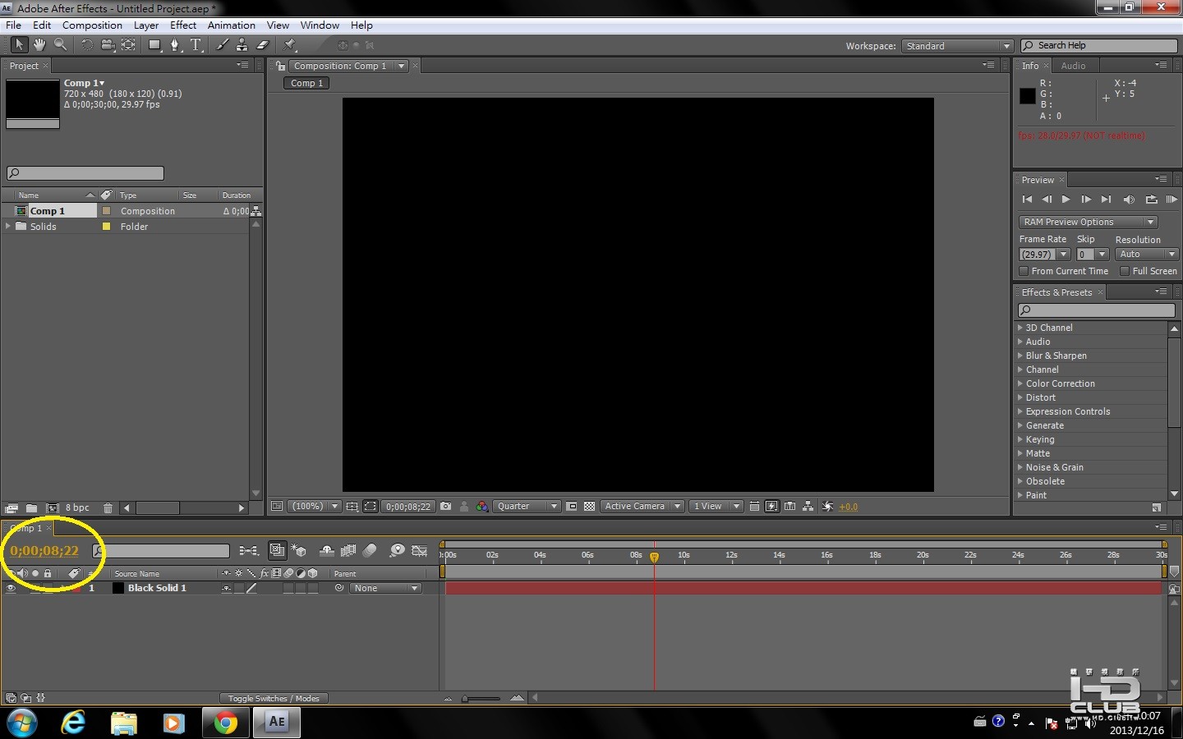Enable Frame Blending for timeline
The image size is (1183, 739).
[348, 550]
